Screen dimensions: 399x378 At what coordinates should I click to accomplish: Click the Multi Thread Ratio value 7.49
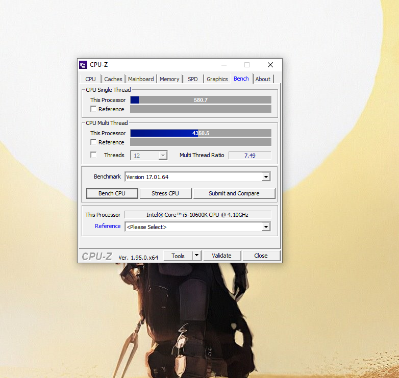pos(250,156)
